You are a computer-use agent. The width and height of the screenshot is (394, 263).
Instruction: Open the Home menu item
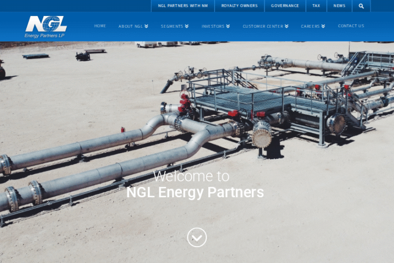[x=100, y=26]
